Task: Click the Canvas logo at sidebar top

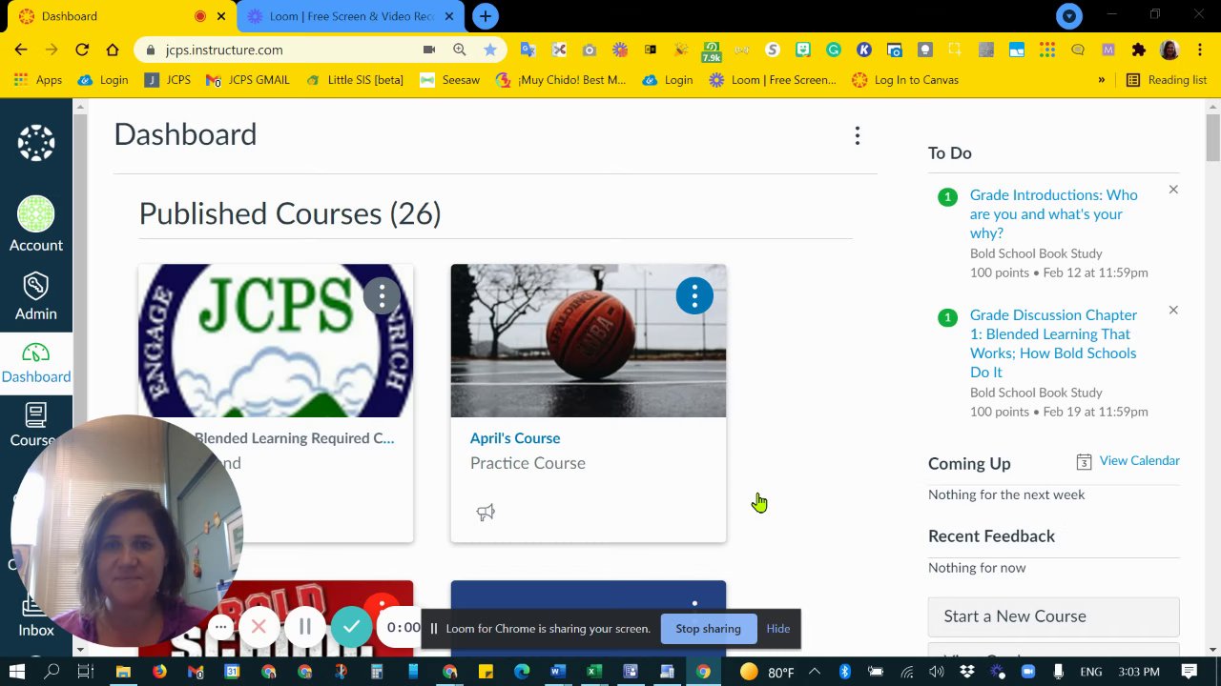Action: [x=36, y=143]
